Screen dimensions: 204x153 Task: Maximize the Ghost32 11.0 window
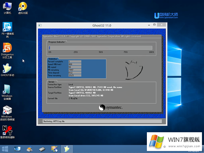click(x=154, y=25)
